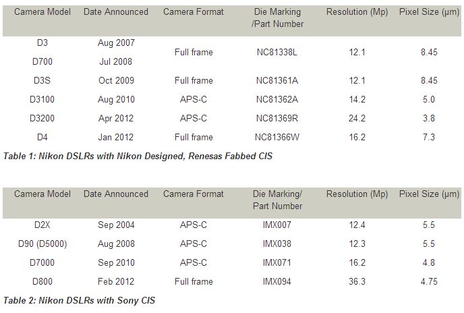Click the Table 1 caption text
This screenshot has height=313, width=464.
(x=138, y=156)
